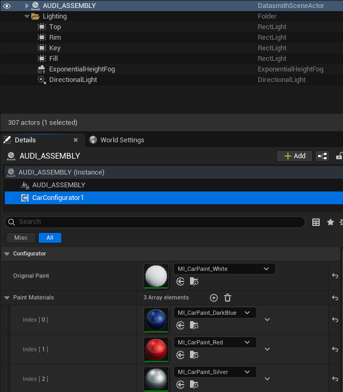Viewport: 343px width, 392px height.
Task: Open the MI_CarPaint_DarkBlue dropdown
Action: click(215, 313)
